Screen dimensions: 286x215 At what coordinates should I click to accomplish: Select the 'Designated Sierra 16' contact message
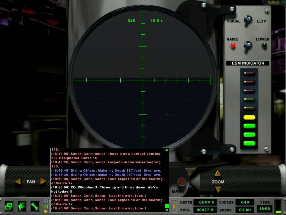pos(106,156)
